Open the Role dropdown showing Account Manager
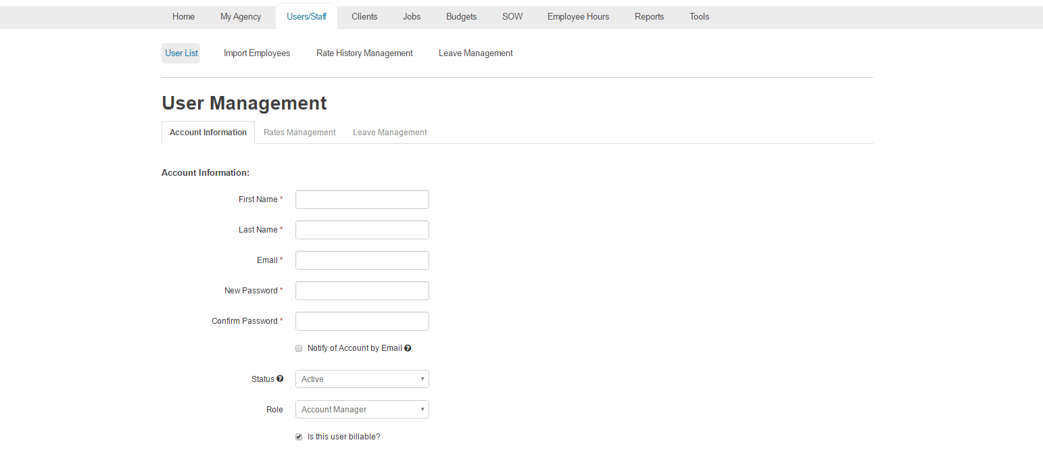Image resolution: width=1043 pixels, height=453 pixels. click(362, 409)
